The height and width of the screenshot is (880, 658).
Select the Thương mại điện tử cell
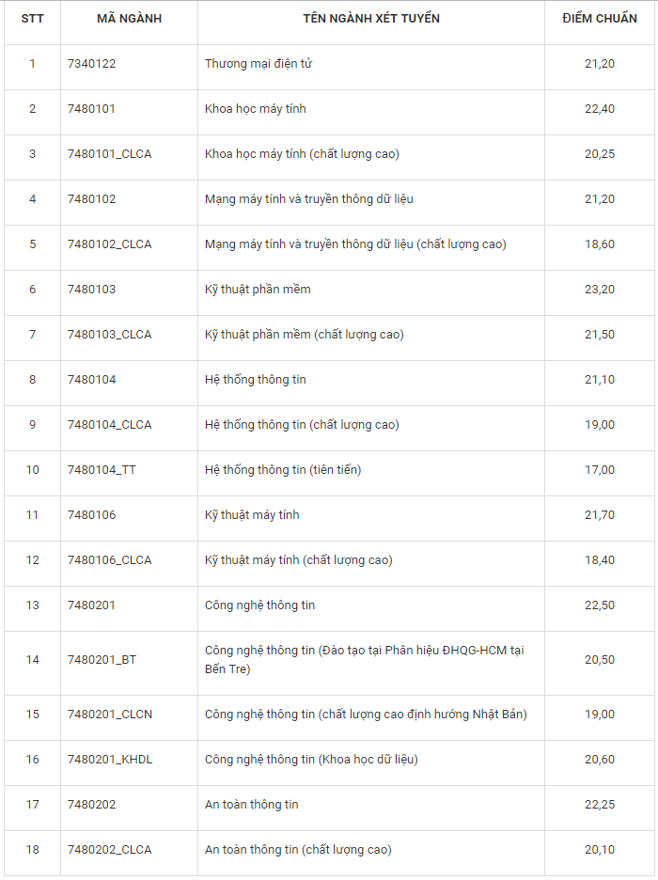[x=258, y=64]
